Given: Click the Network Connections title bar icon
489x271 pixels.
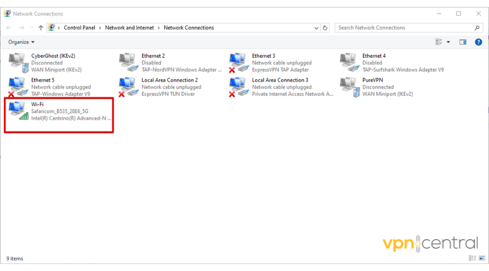Looking at the screenshot, I should pos(8,14).
